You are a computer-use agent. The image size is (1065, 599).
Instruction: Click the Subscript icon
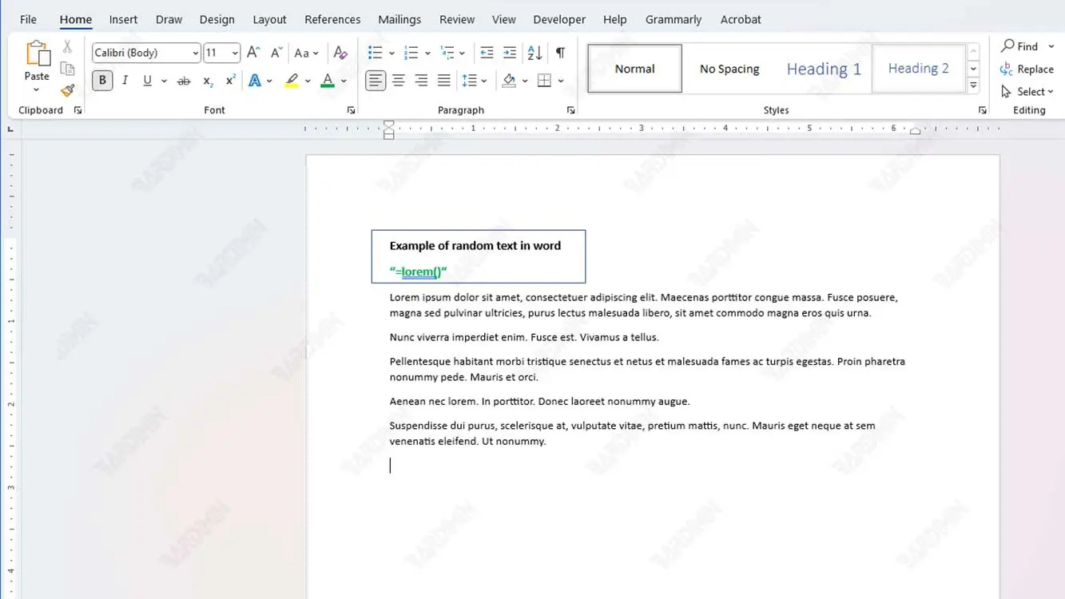pos(208,81)
